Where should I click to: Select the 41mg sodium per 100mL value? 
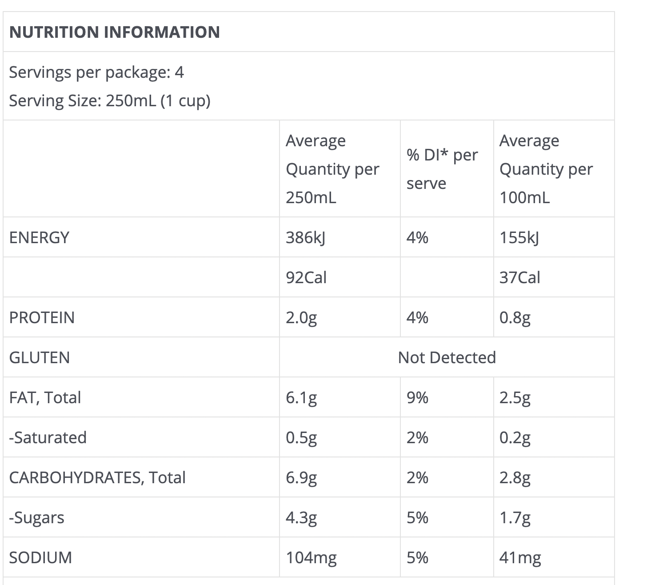[520, 557]
